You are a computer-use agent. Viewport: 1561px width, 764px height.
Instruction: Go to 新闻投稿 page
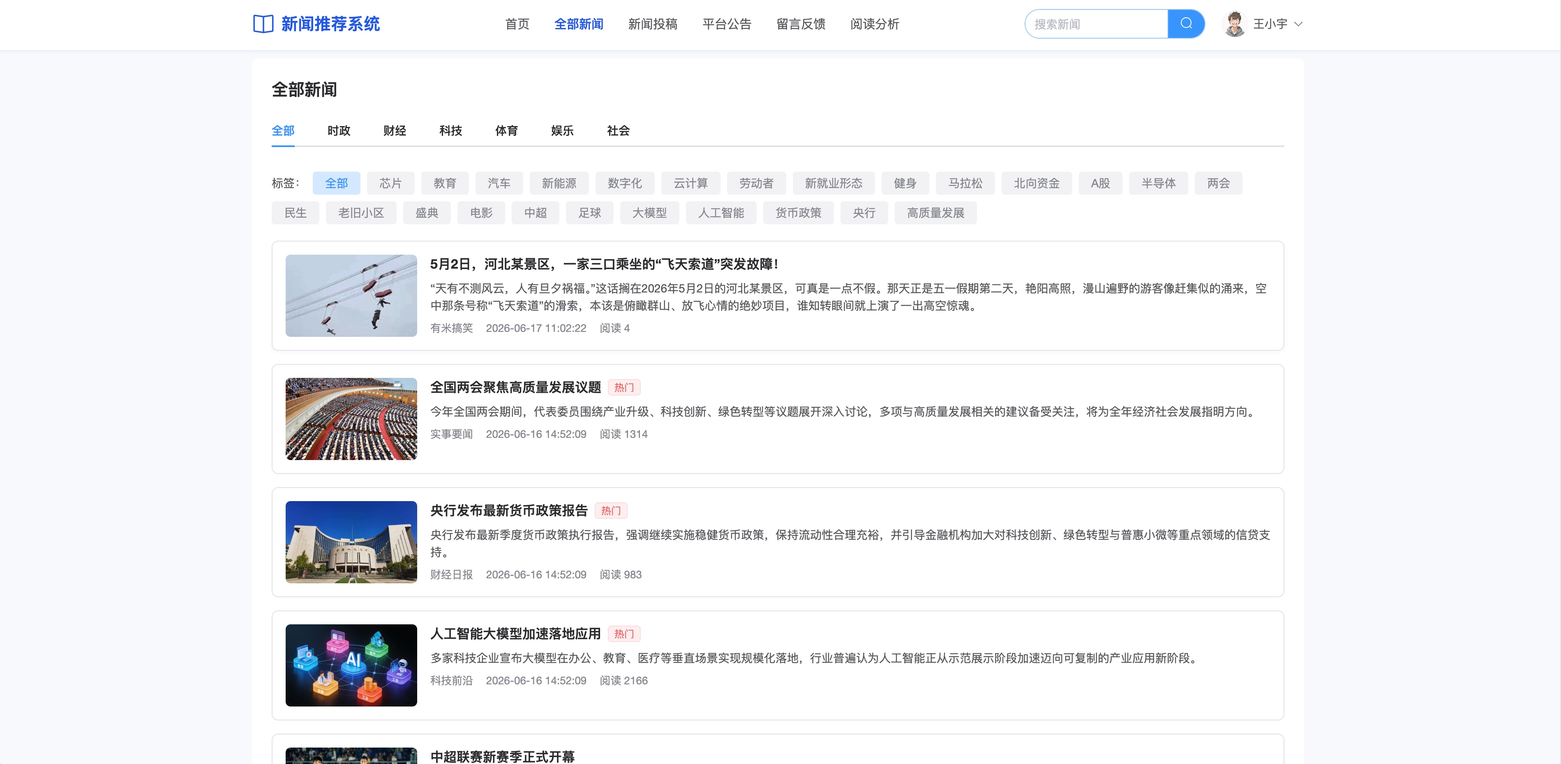point(653,23)
